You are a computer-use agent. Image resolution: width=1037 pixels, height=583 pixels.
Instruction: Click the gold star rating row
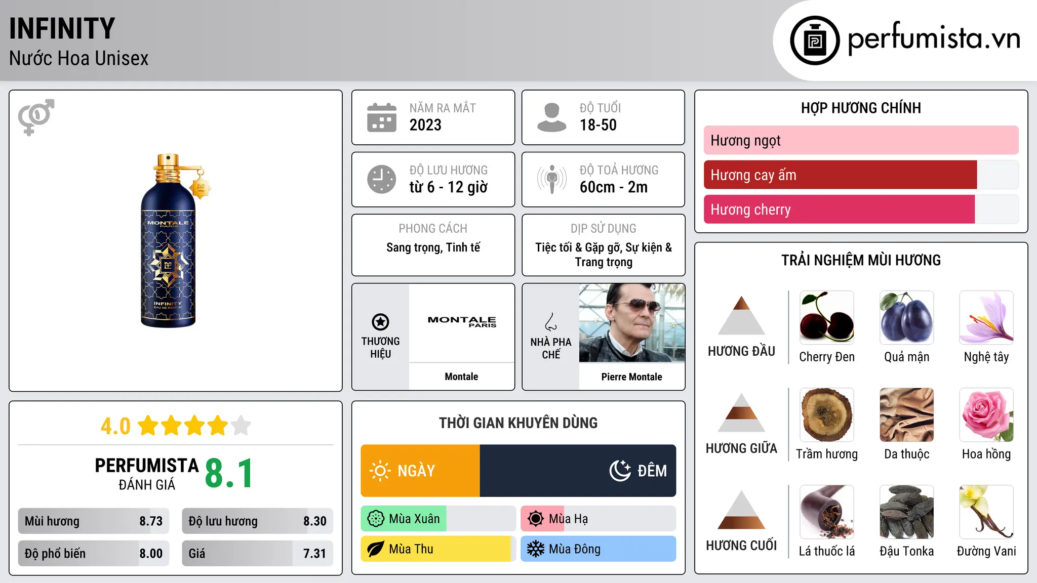click(194, 426)
